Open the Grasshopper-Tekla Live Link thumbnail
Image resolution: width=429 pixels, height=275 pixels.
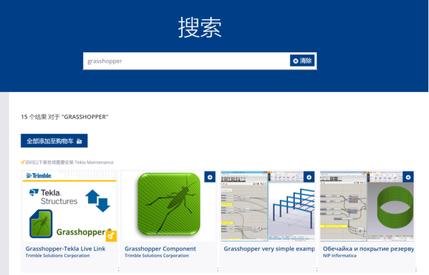pyautogui.click(x=69, y=206)
